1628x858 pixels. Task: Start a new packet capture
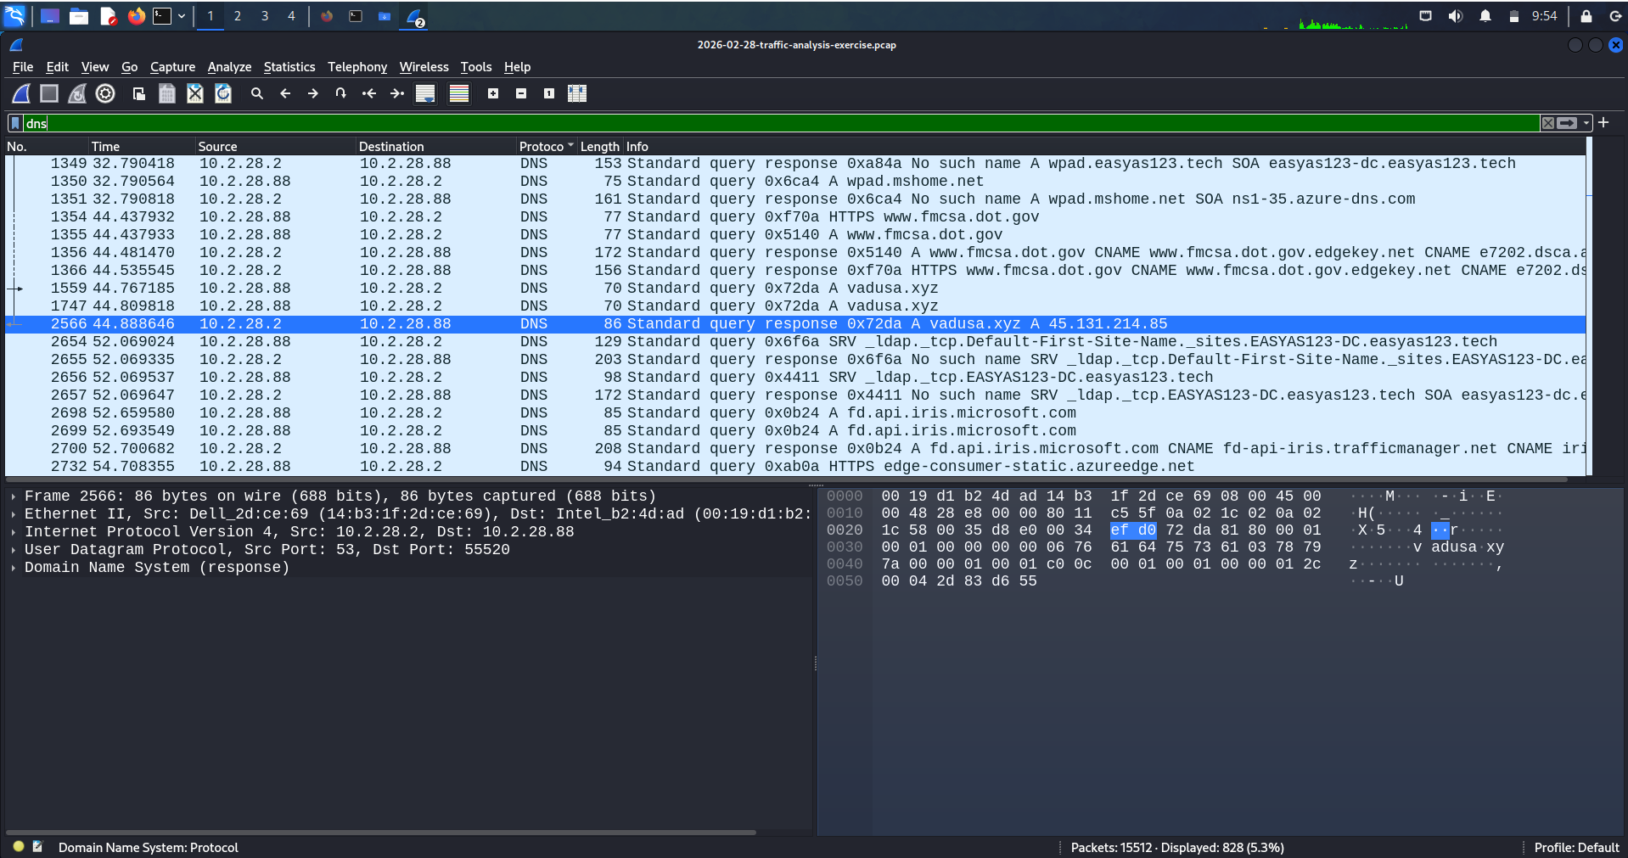[21, 93]
